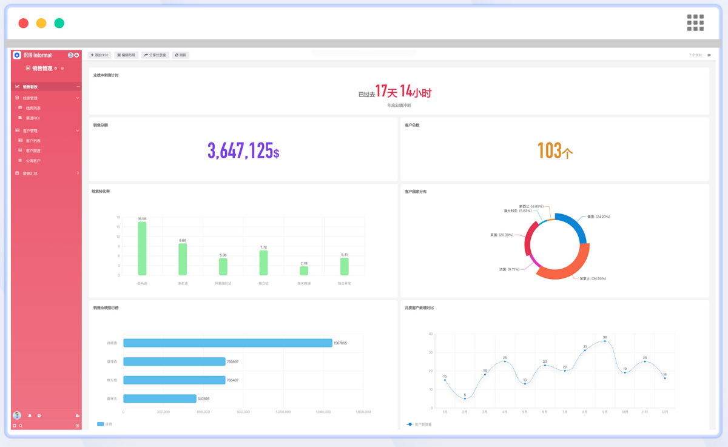Open 线索列表 in the sidebar
This screenshot has height=447, width=728.
coord(33,108)
